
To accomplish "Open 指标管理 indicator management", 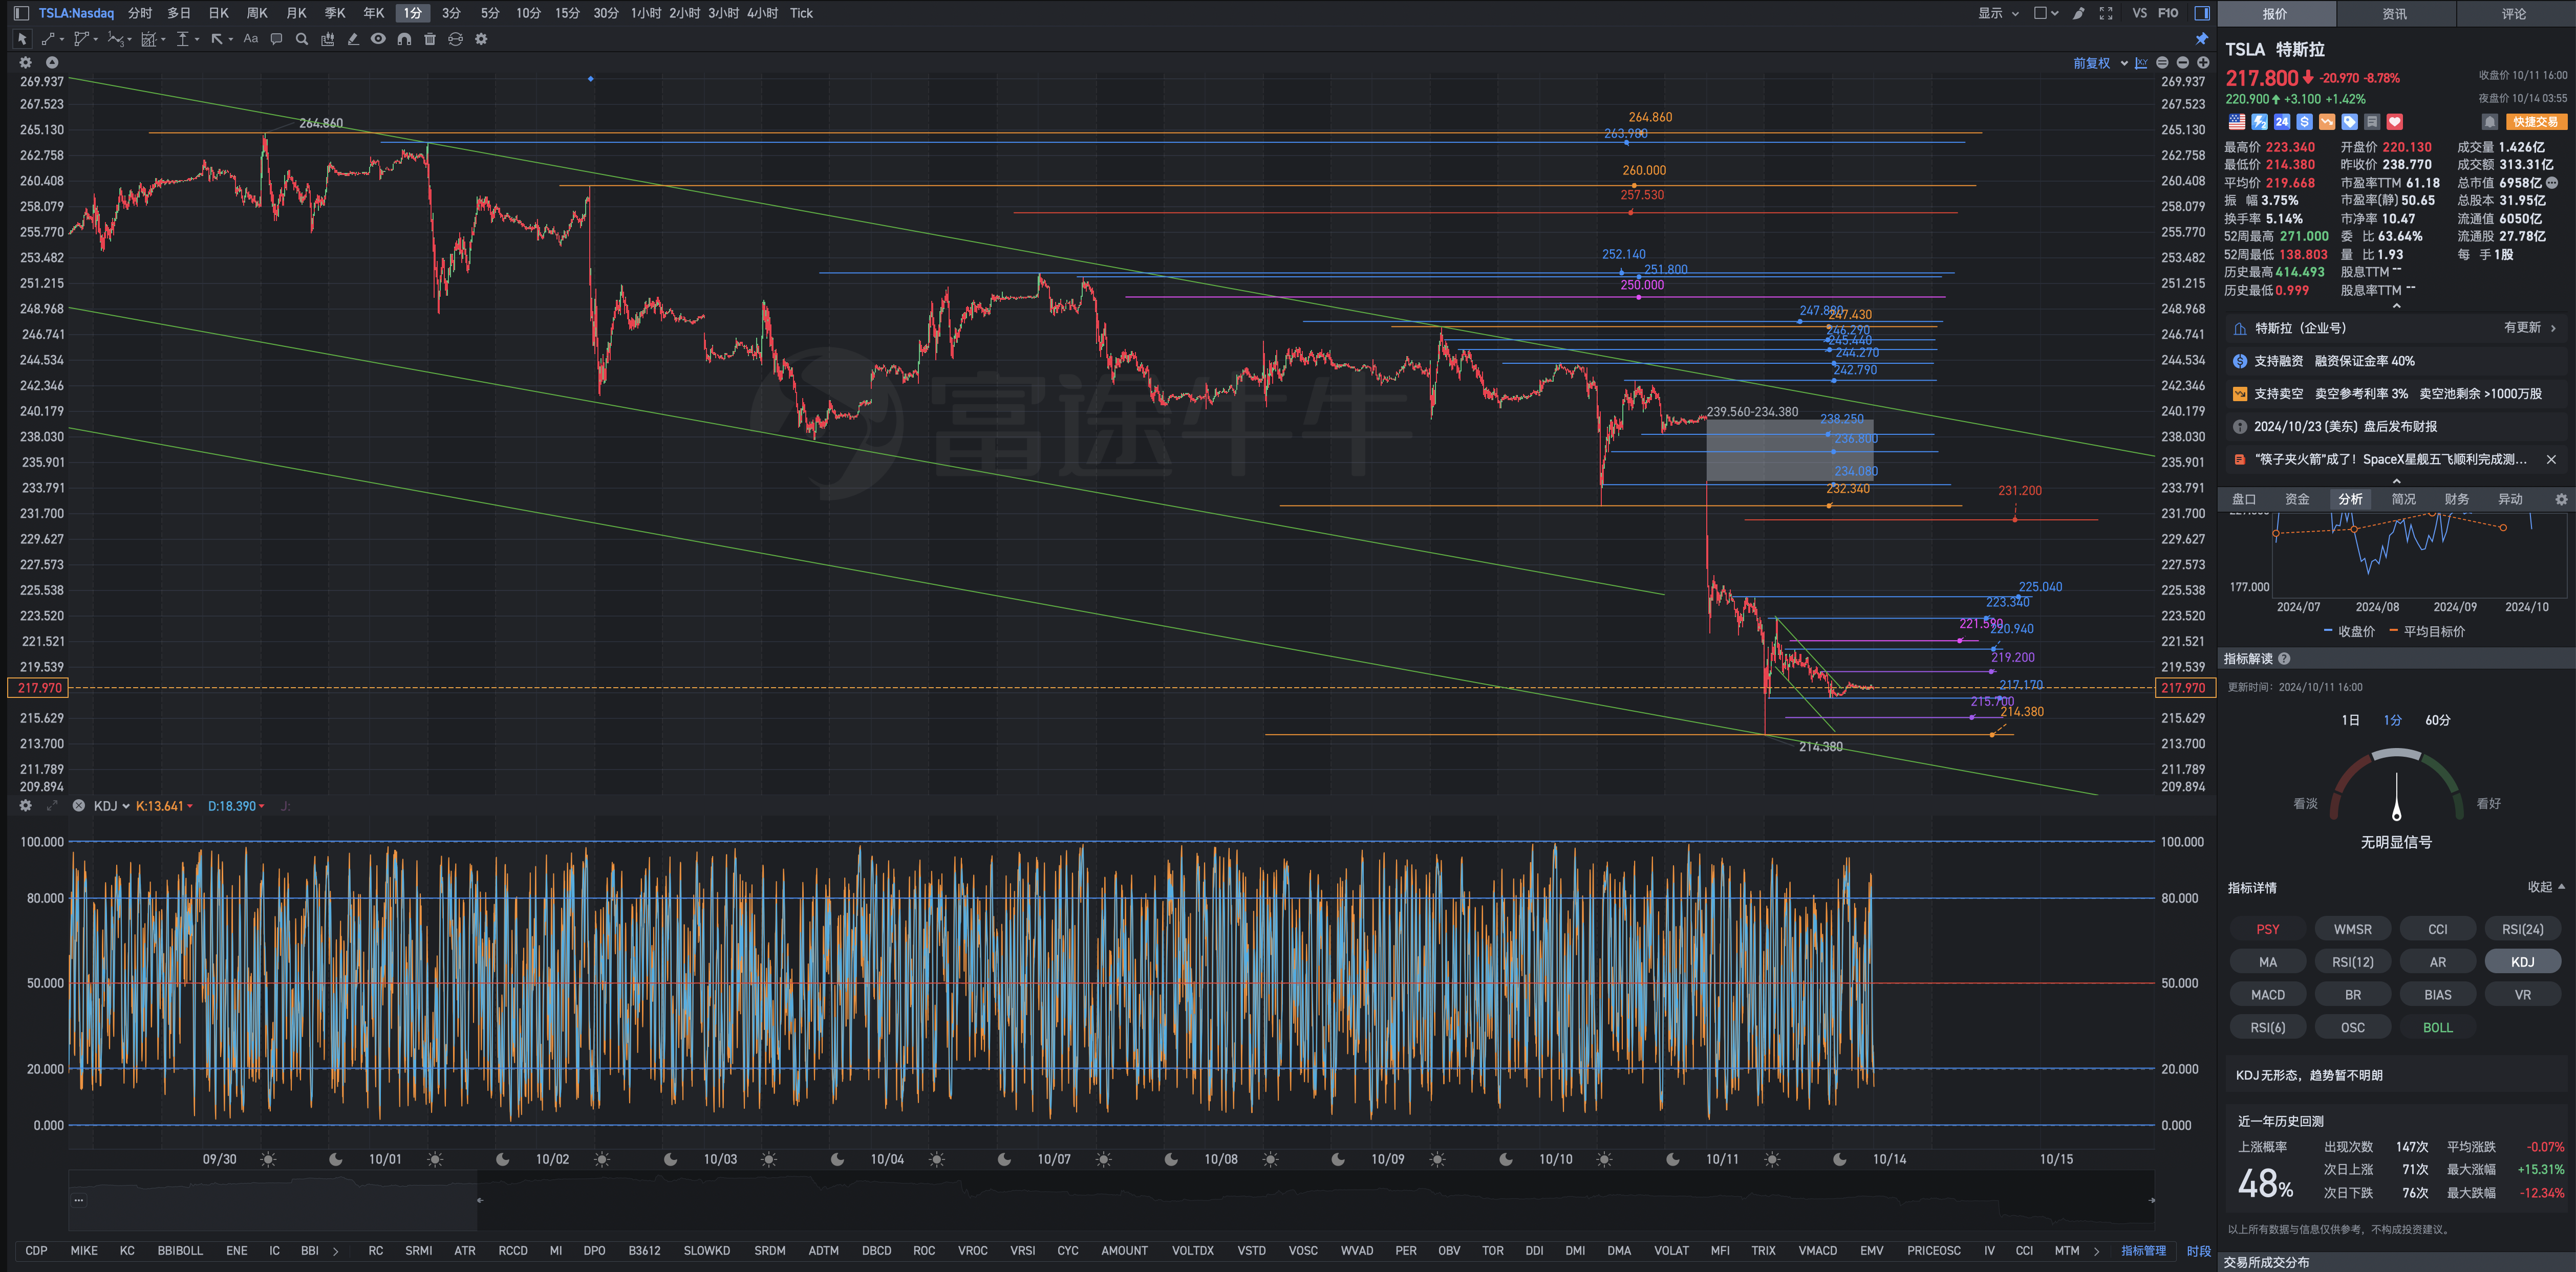I will (x=2143, y=1251).
